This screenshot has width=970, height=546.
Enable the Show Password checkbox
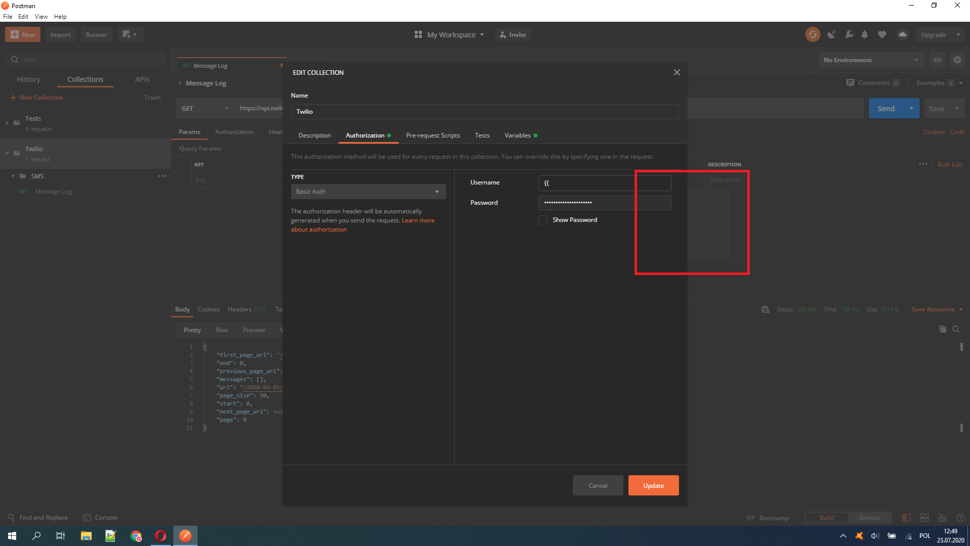click(x=543, y=219)
